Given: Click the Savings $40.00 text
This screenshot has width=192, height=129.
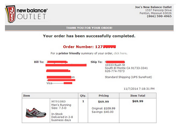Looking at the screenshot, I should click(102, 112).
